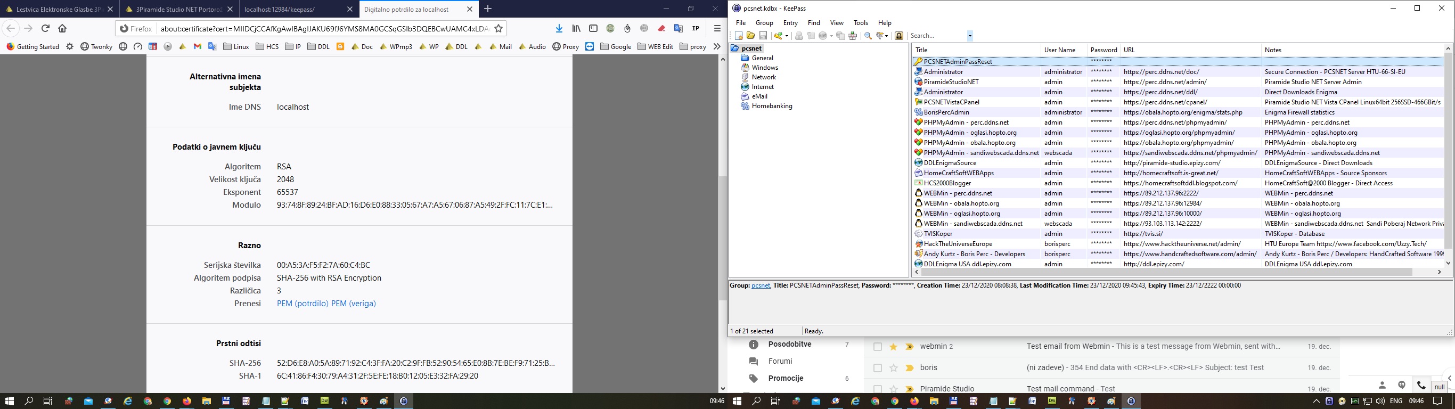Download PEM (potrdilo) certificate link
Viewport: 1455px width, 409px height.
pos(303,304)
